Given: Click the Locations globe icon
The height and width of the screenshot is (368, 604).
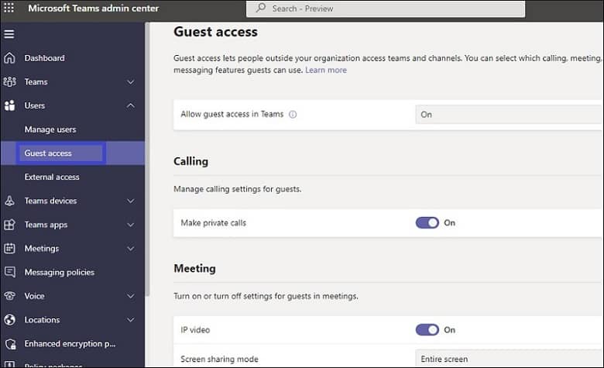Looking at the screenshot, I should click(x=9, y=320).
